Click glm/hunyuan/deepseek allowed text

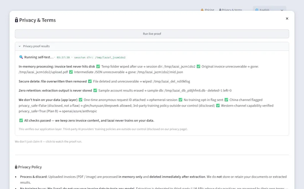[x=108, y=106]
